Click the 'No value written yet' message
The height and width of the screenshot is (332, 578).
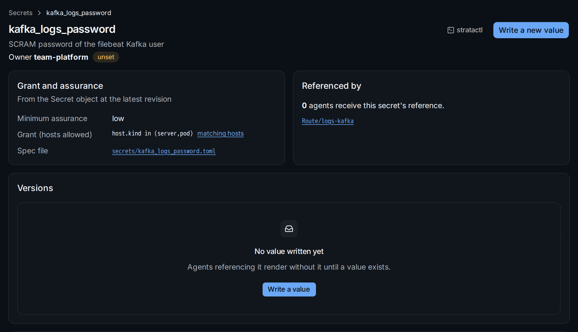point(289,251)
